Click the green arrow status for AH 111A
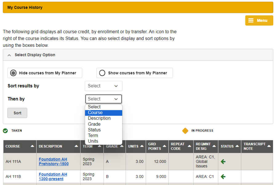The width and height of the screenshot is (277, 185). click(x=223, y=162)
